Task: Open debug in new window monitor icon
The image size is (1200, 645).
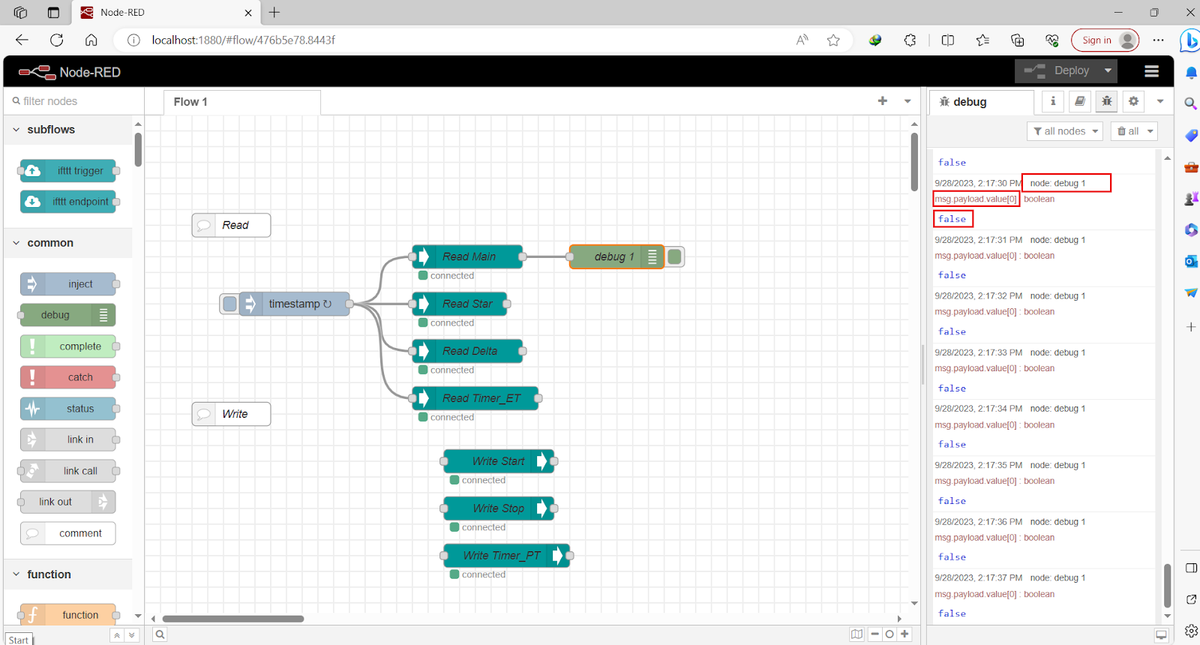Action: pos(1161,635)
